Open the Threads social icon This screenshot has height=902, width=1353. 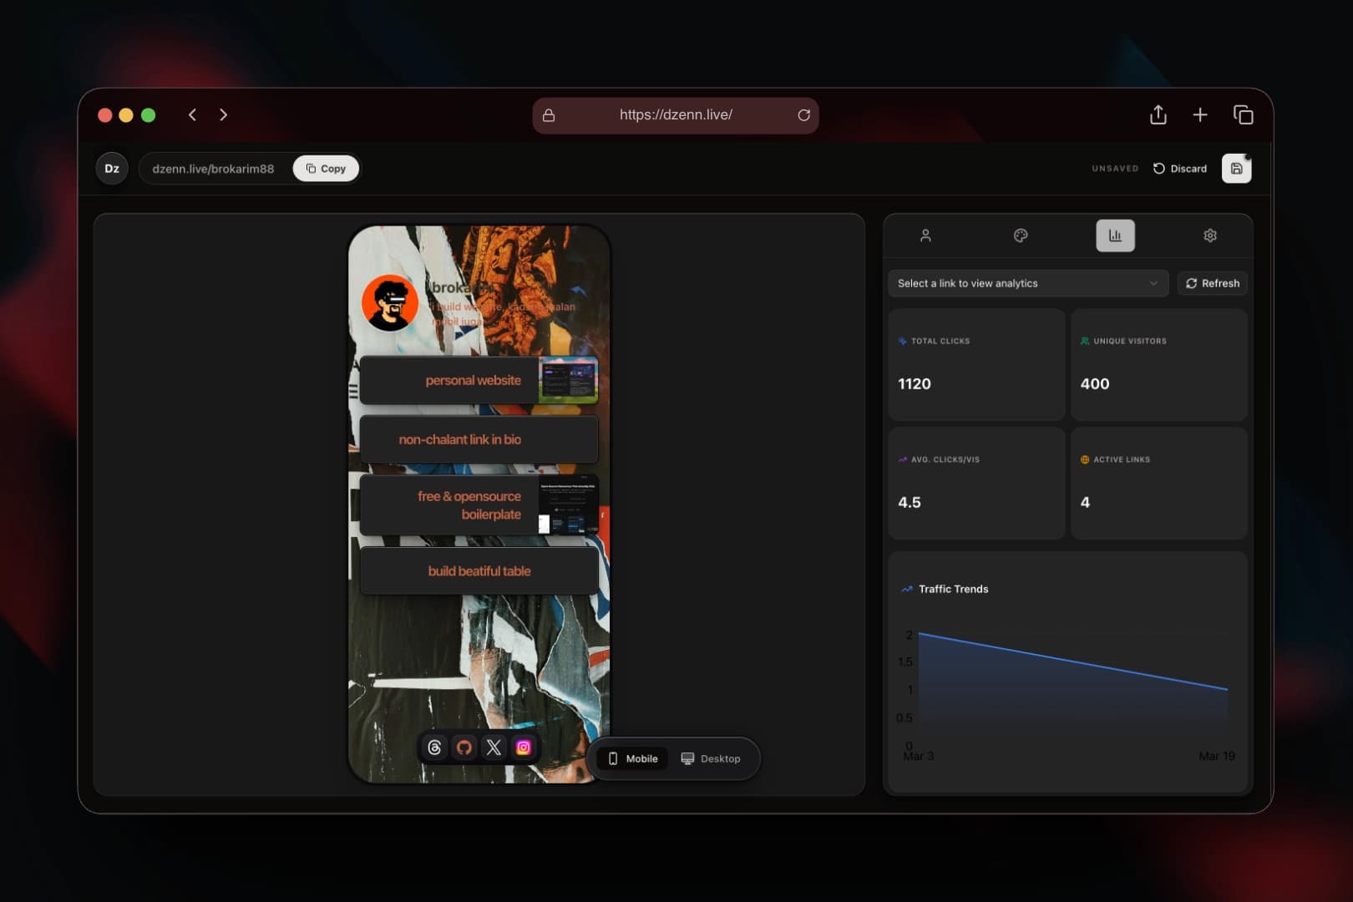(x=434, y=747)
